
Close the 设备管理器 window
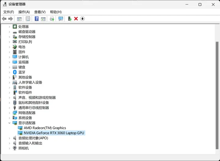tap(213, 5)
